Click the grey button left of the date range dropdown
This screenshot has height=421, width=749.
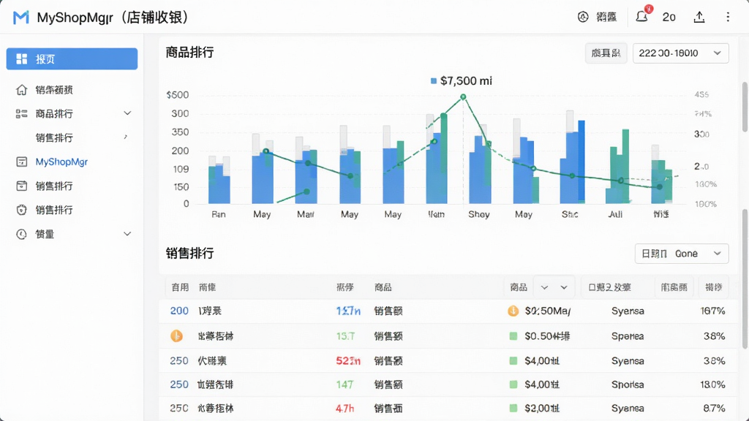pyautogui.click(x=606, y=53)
